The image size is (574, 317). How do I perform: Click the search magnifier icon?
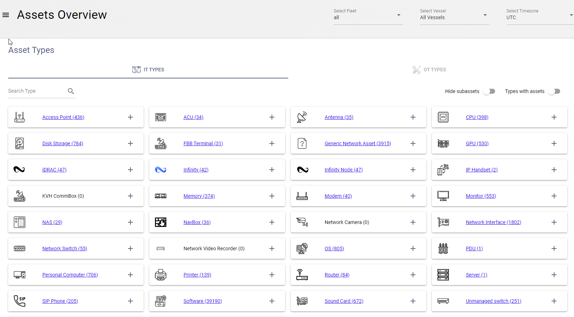pos(71,91)
